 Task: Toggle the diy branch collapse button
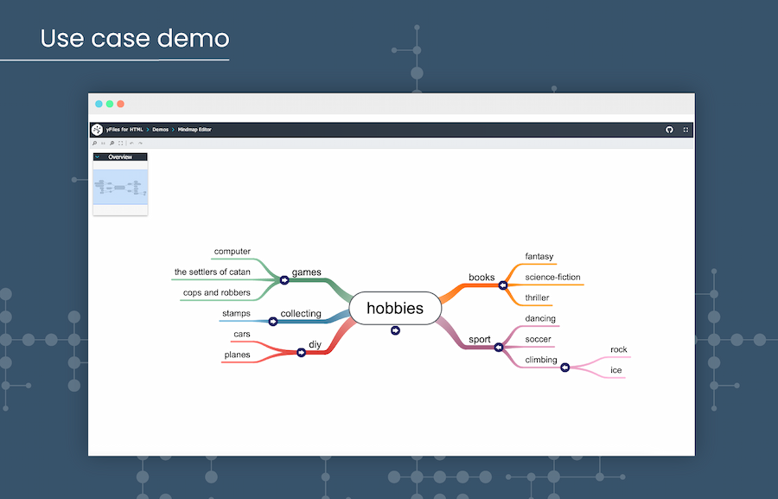click(301, 352)
